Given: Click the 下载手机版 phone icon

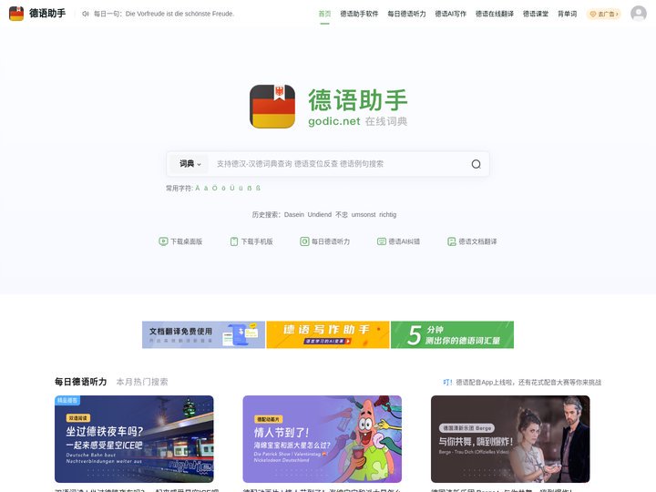Looking at the screenshot, I should pyautogui.click(x=234, y=241).
